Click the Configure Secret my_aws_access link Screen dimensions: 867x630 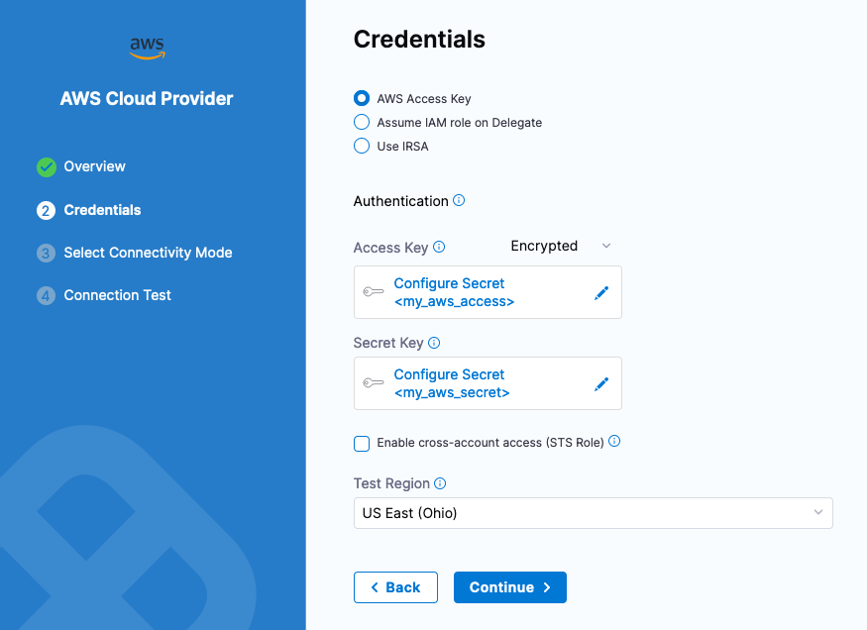[x=449, y=291]
